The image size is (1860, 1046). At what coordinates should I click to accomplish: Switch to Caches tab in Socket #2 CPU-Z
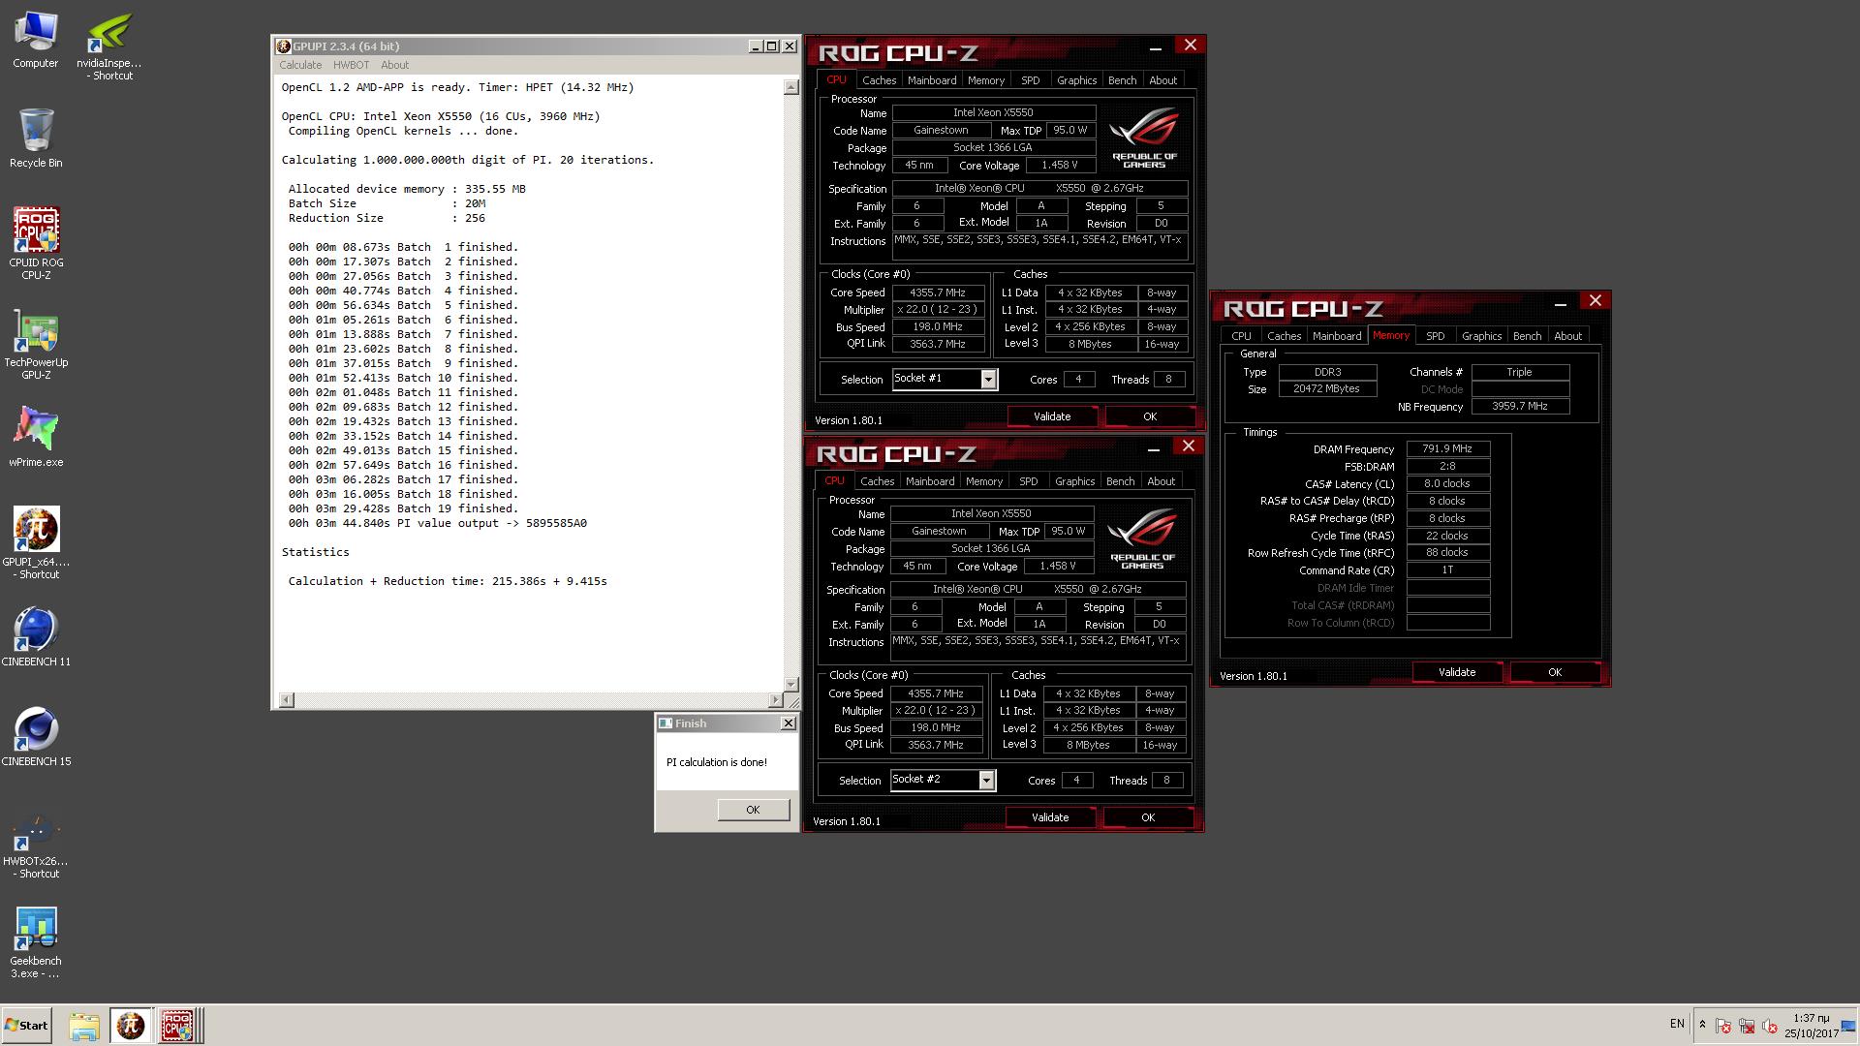(x=877, y=481)
